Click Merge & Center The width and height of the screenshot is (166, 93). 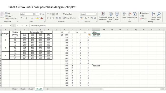tap(69, 18)
